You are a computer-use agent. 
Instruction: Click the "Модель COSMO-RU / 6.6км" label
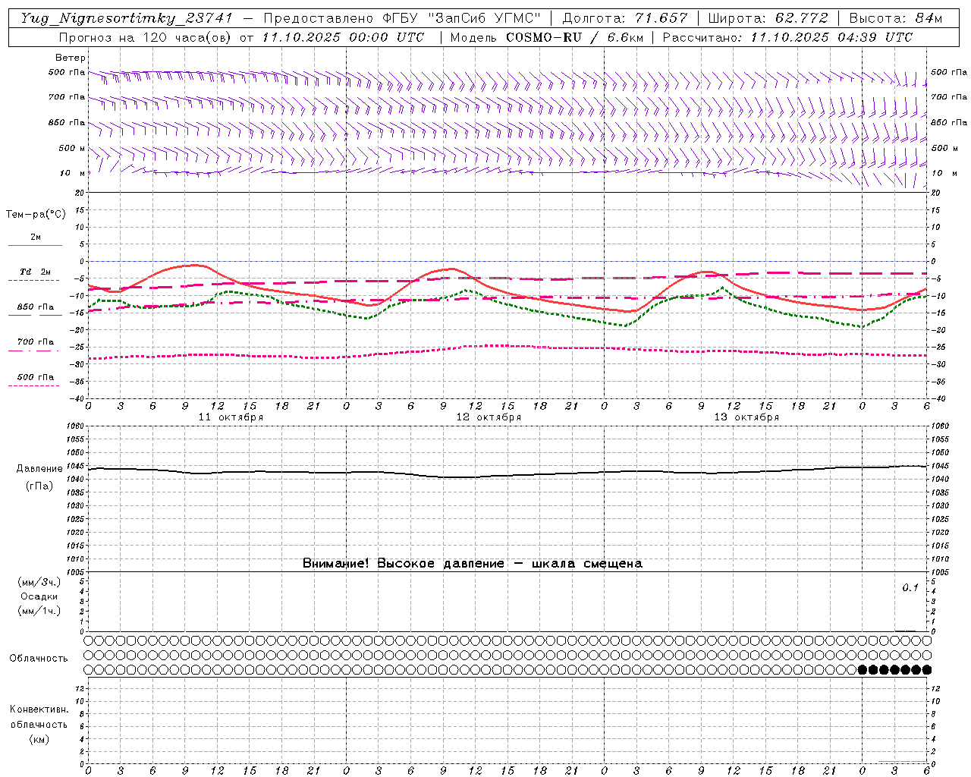[x=546, y=37]
